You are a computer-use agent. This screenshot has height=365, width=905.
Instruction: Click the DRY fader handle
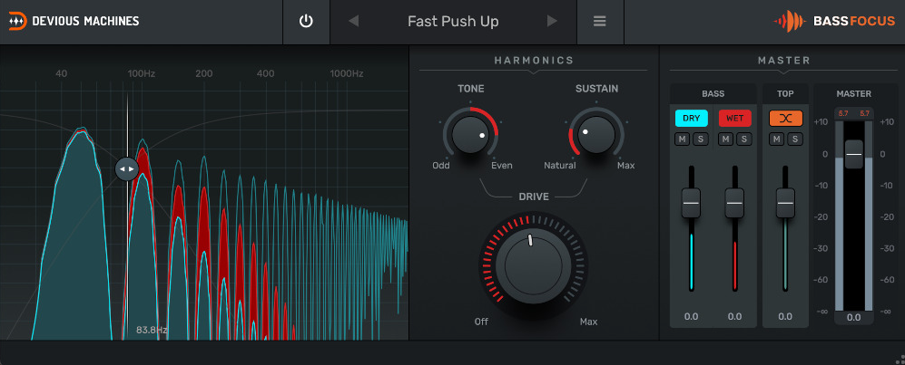691,203
